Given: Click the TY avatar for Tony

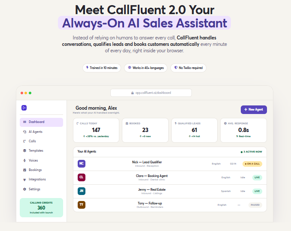Looking at the screenshot, I should click(x=82, y=205).
